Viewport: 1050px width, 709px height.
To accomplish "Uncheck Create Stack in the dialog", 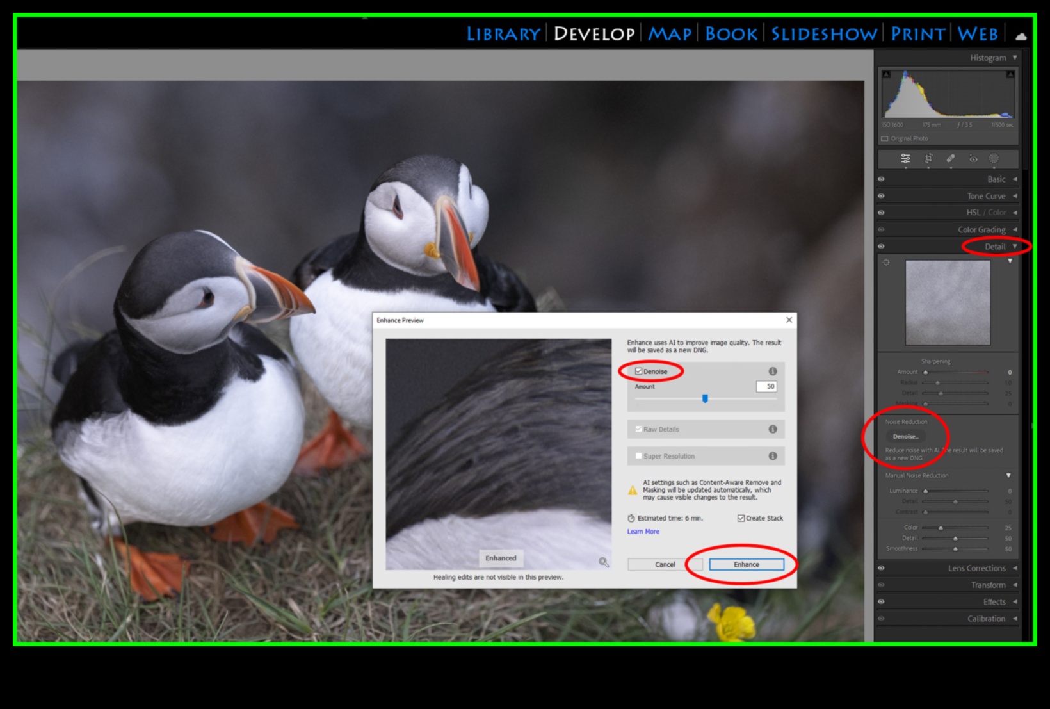I will (741, 518).
